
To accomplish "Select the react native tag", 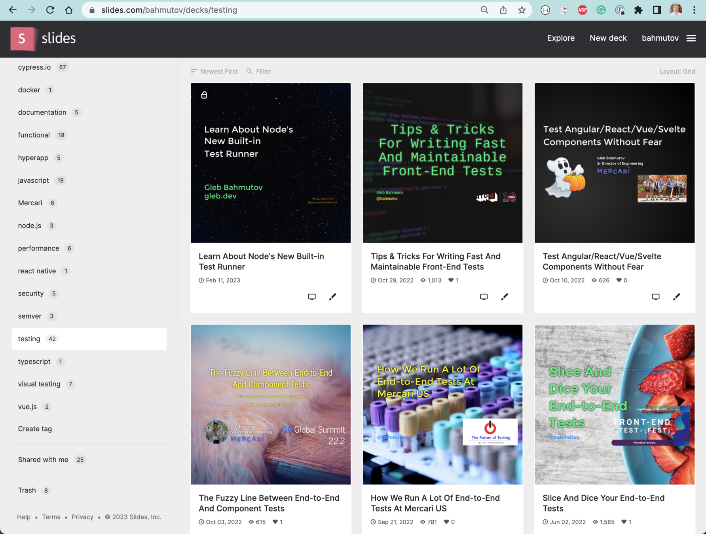I will 89,271.
